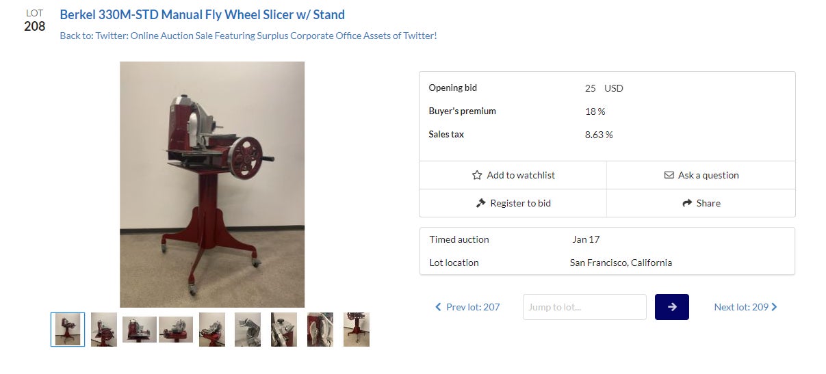Click the star icon beside Add to watchlist

(477, 175)
